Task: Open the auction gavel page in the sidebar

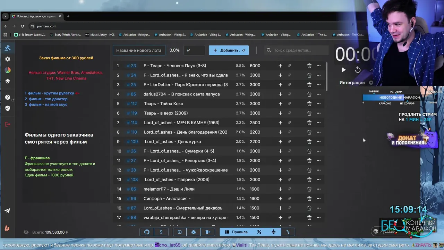Action: tap(8, 48)
